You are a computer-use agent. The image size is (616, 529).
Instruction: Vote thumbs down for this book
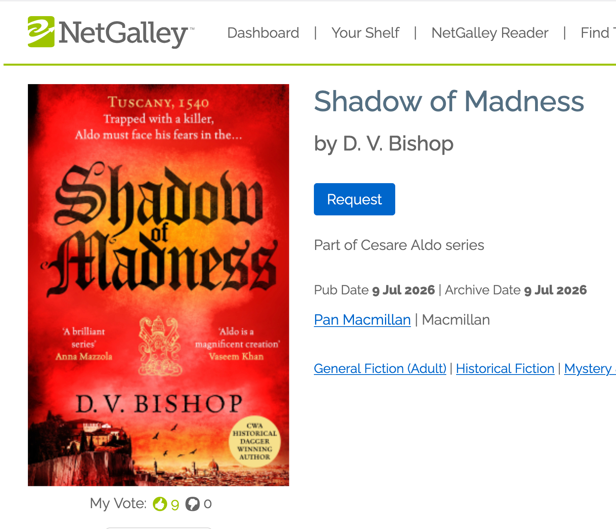192,503
